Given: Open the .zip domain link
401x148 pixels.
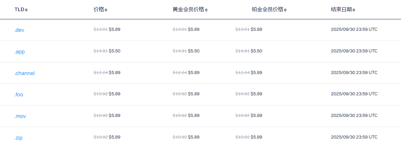Looking at the screenshot, I should point(18,138).
